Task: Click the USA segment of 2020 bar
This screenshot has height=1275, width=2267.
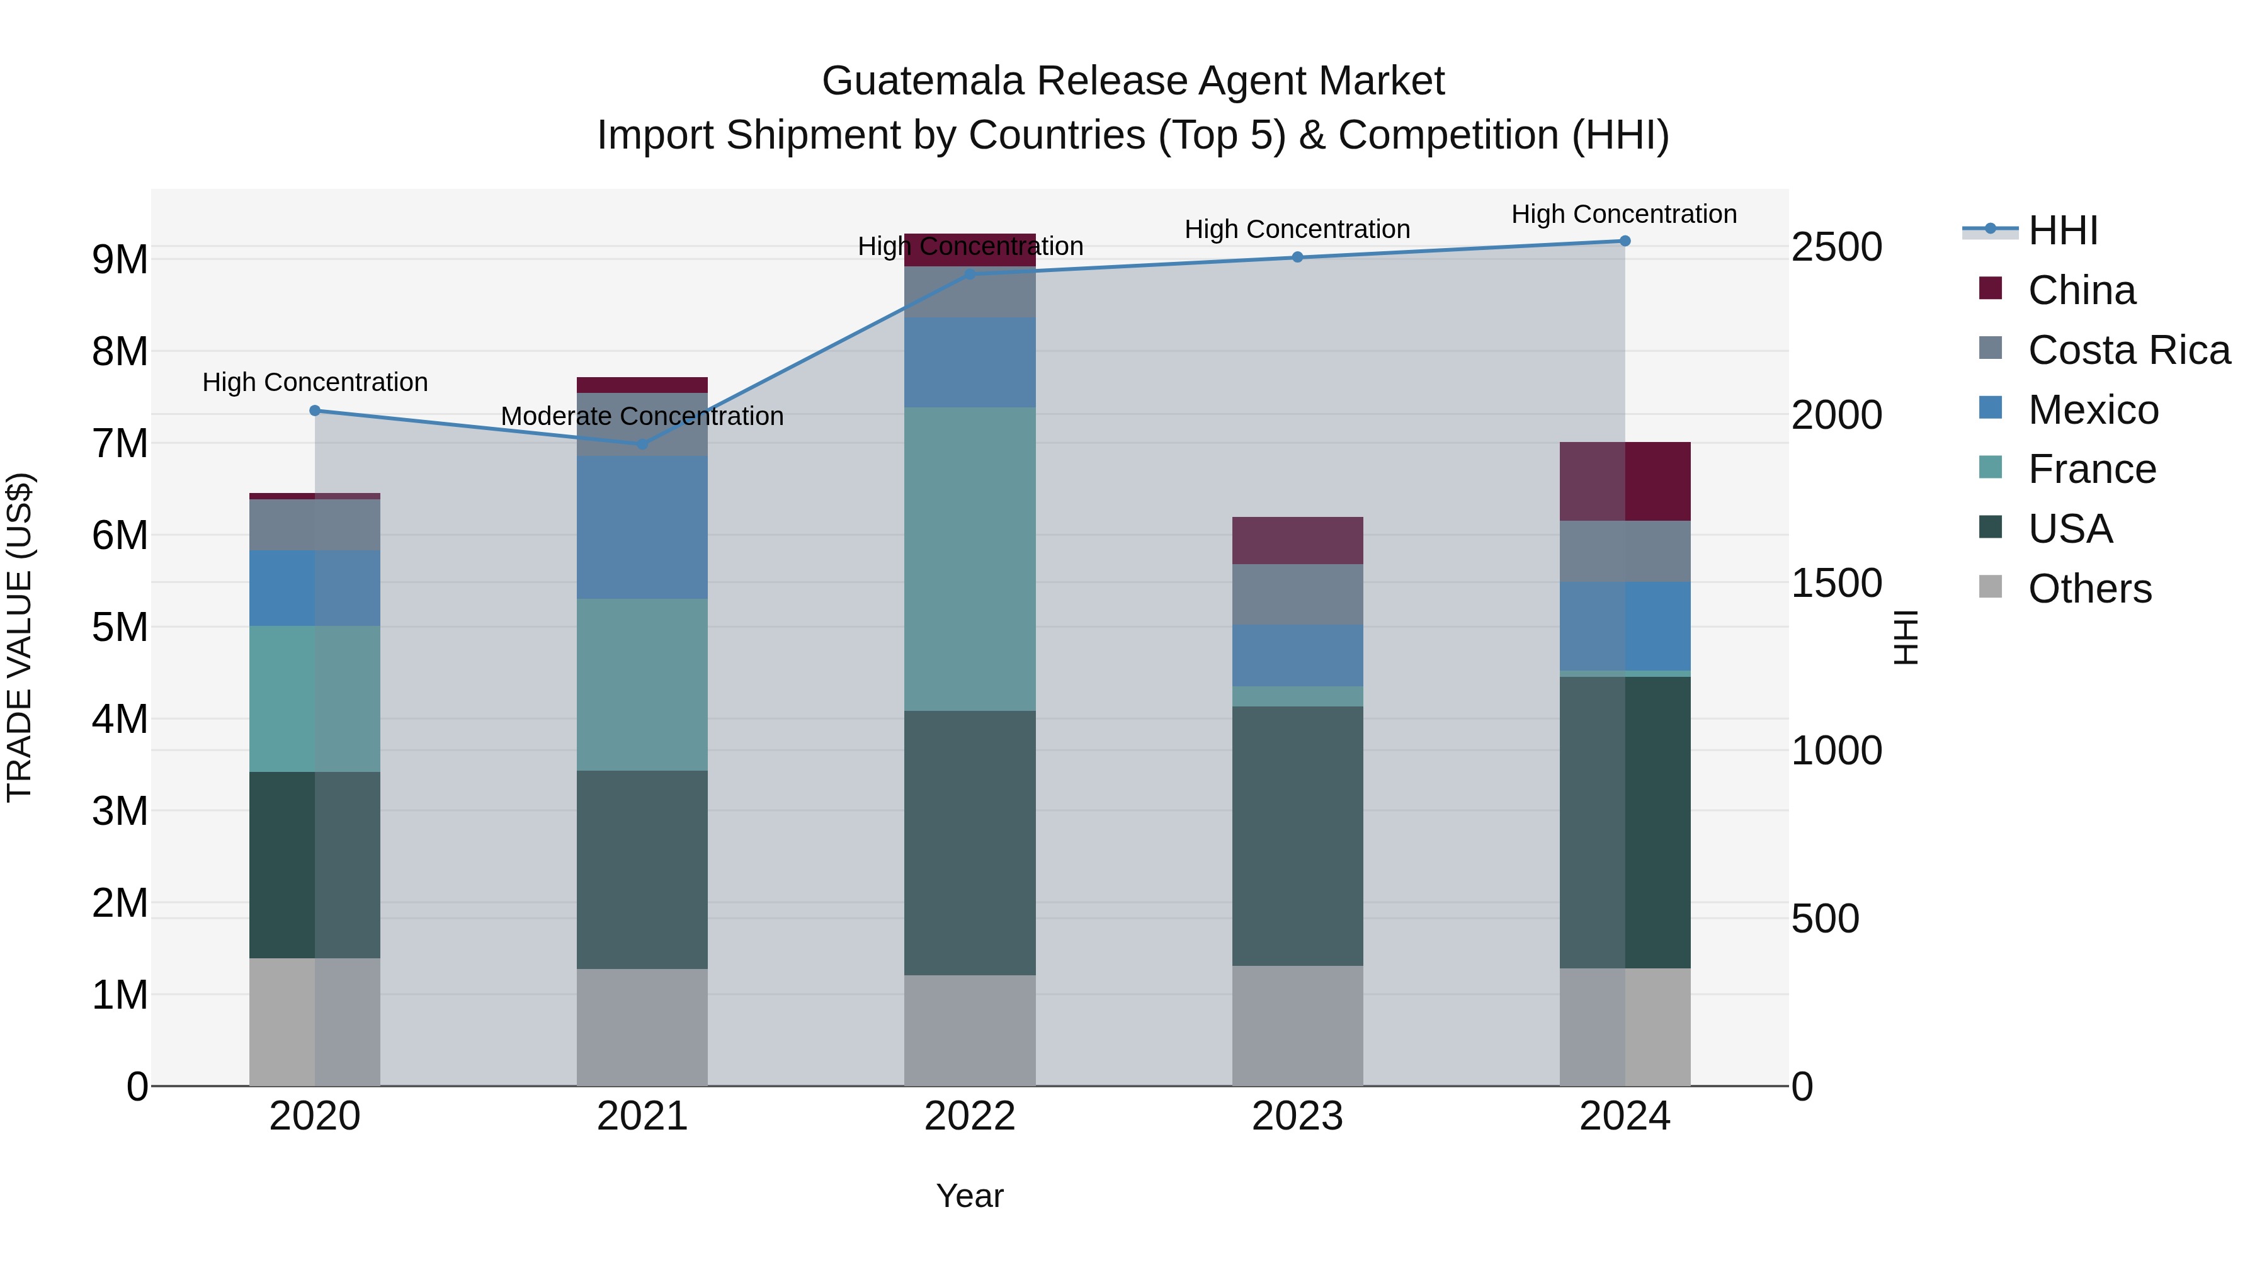Action: [x=315, y=865]
